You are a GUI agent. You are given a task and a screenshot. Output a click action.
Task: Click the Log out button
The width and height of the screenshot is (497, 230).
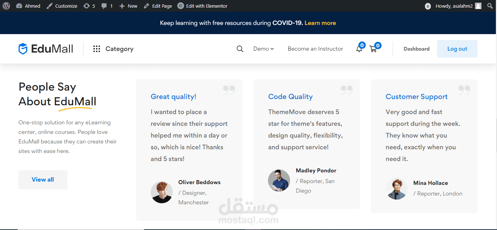click(x=457, y=49)
